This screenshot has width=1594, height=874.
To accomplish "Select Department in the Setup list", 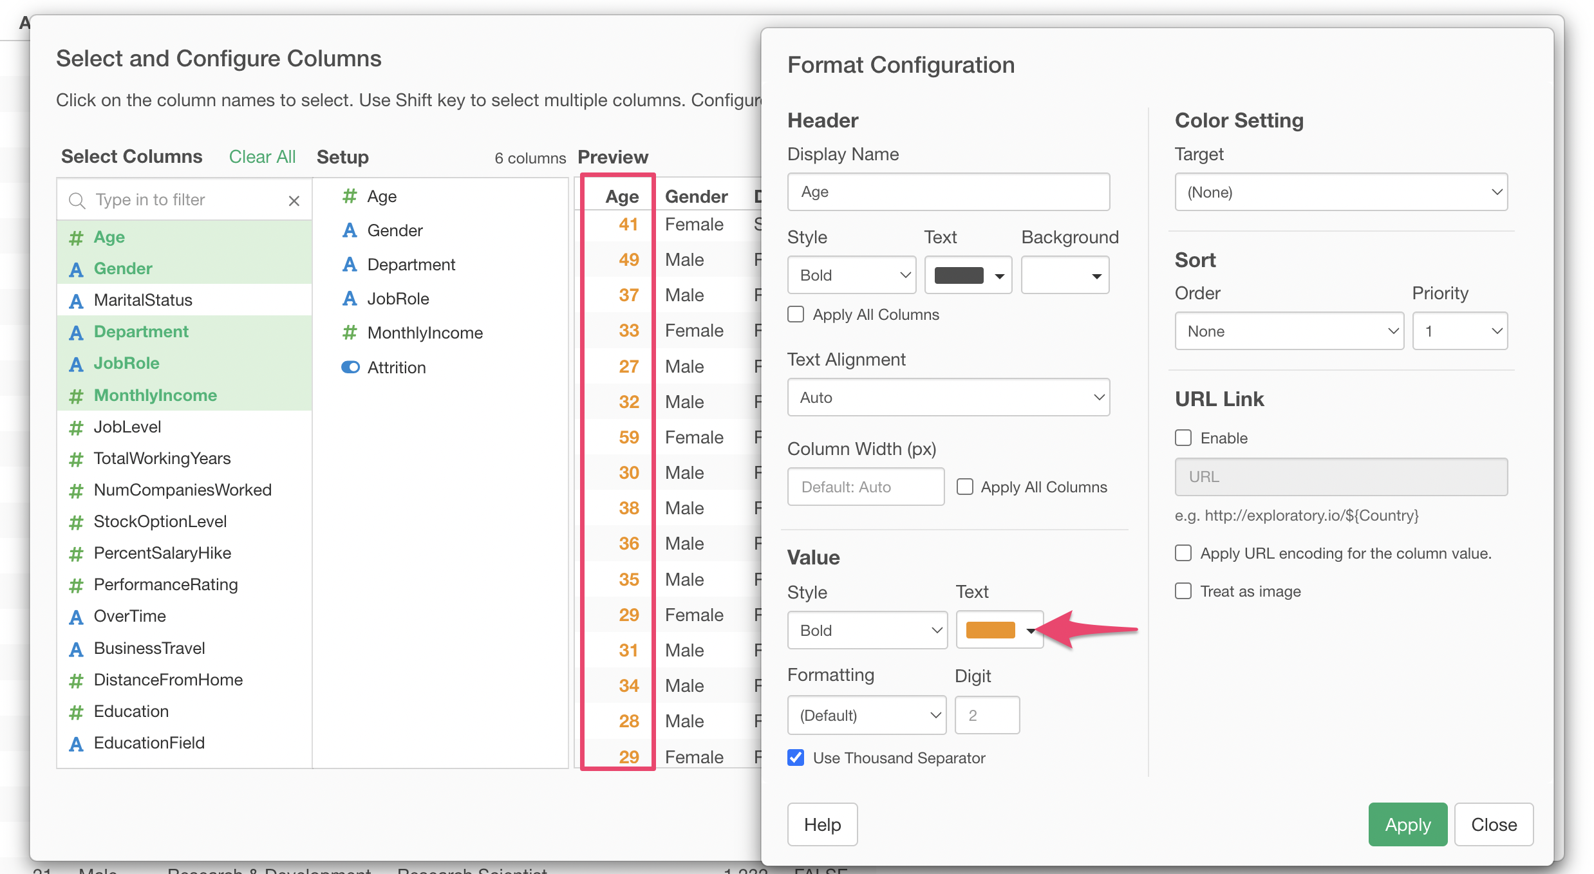I will tap(411, 265).
